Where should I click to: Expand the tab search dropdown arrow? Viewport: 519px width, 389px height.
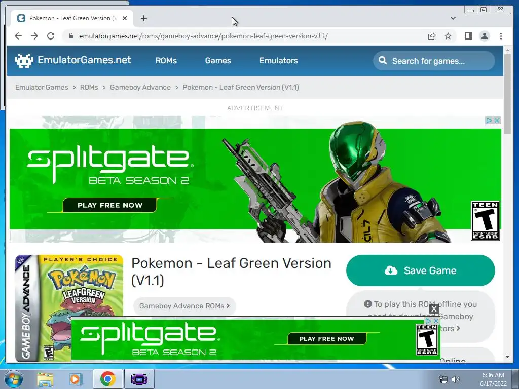pyautogui.click(x=453, y=18)
